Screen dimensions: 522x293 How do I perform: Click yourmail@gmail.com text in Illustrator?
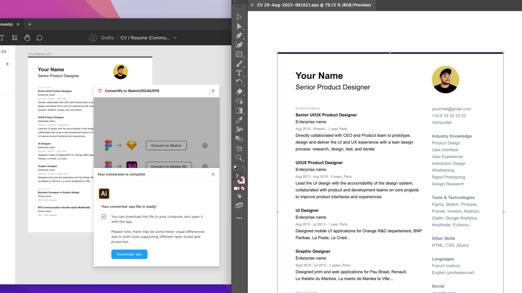pyautogui.click(x=451, y=109)
